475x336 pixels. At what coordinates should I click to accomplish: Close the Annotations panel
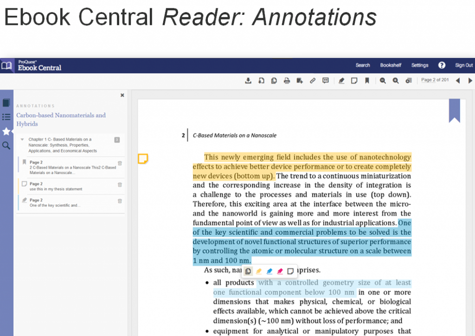click(x=122, y=95)
